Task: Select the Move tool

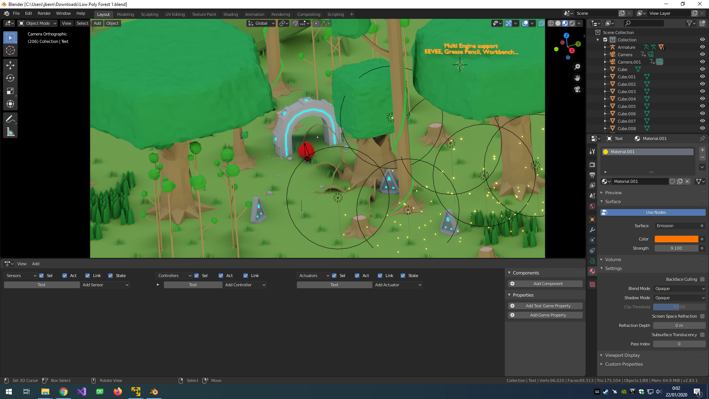Action: tap(10, 65)
